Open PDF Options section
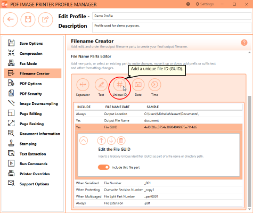The width and height of the screenshot is (253, 213). [x=32, y=84]
